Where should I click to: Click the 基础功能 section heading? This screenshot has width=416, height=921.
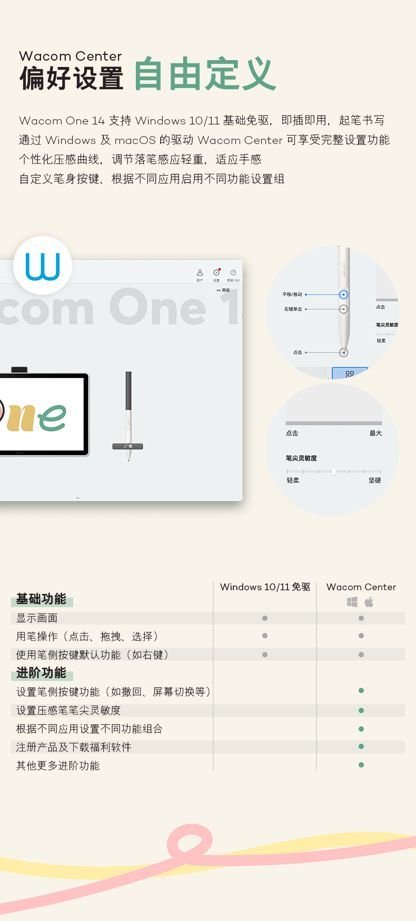41,599
